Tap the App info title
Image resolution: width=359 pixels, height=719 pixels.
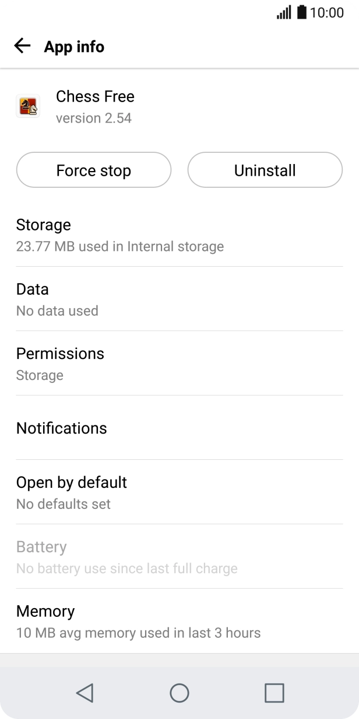(74, 47)
